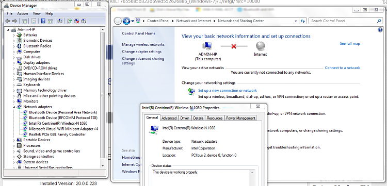
Task: Click Keyboards category icon
Action: pos(19,84)
